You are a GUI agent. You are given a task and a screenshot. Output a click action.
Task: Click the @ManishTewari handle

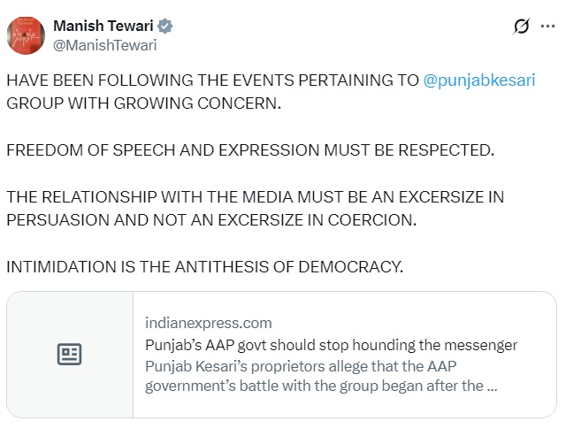coord(106,44)
